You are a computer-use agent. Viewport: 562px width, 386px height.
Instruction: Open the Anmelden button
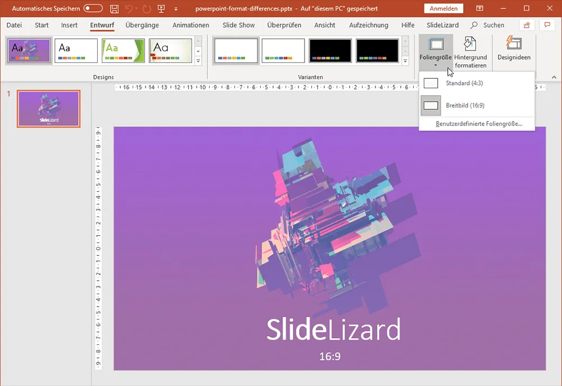(443, 8)
